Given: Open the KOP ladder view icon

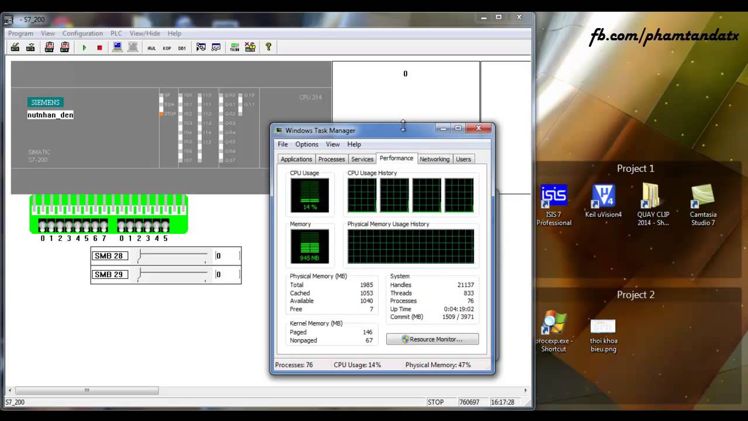Looking at the screenshot, I should tap(167, 48).
